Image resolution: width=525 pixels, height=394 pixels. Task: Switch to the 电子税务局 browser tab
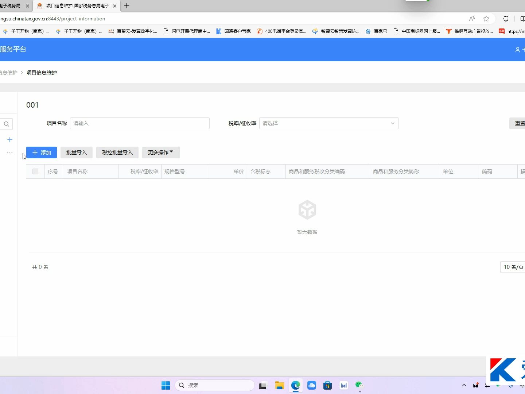coord(15,6)
